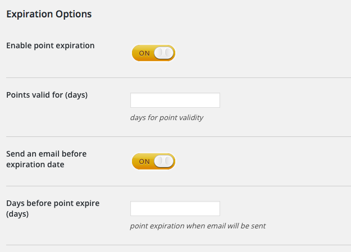Click the Send an email before expiration date label
Image resolution: width=351 pixels, height=252 pixels.
[x=46, y=159]
